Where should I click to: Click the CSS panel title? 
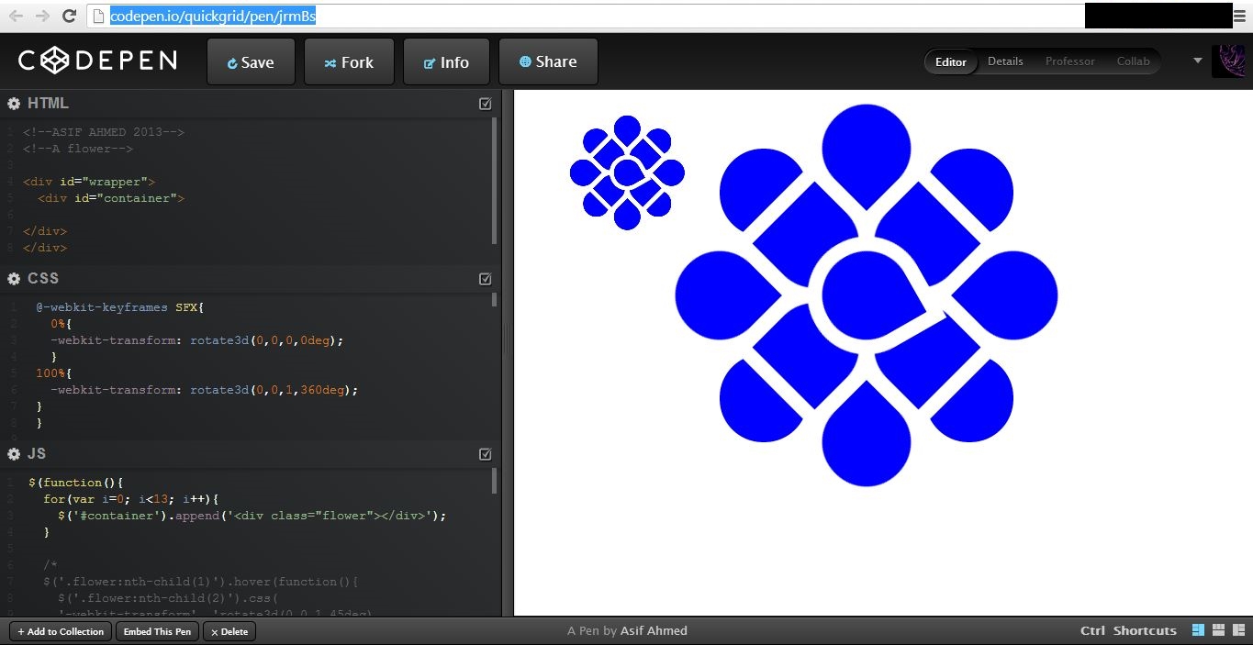coord(43,279)
